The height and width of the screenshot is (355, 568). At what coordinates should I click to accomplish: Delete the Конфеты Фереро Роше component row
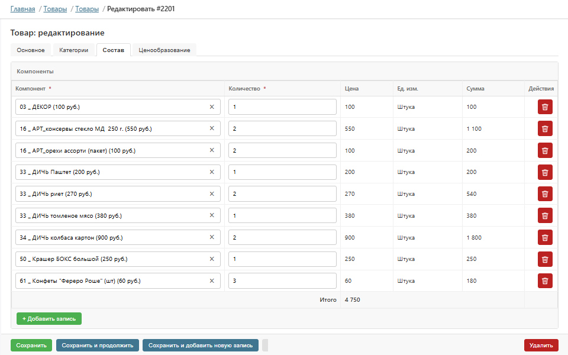coord(545,280)
